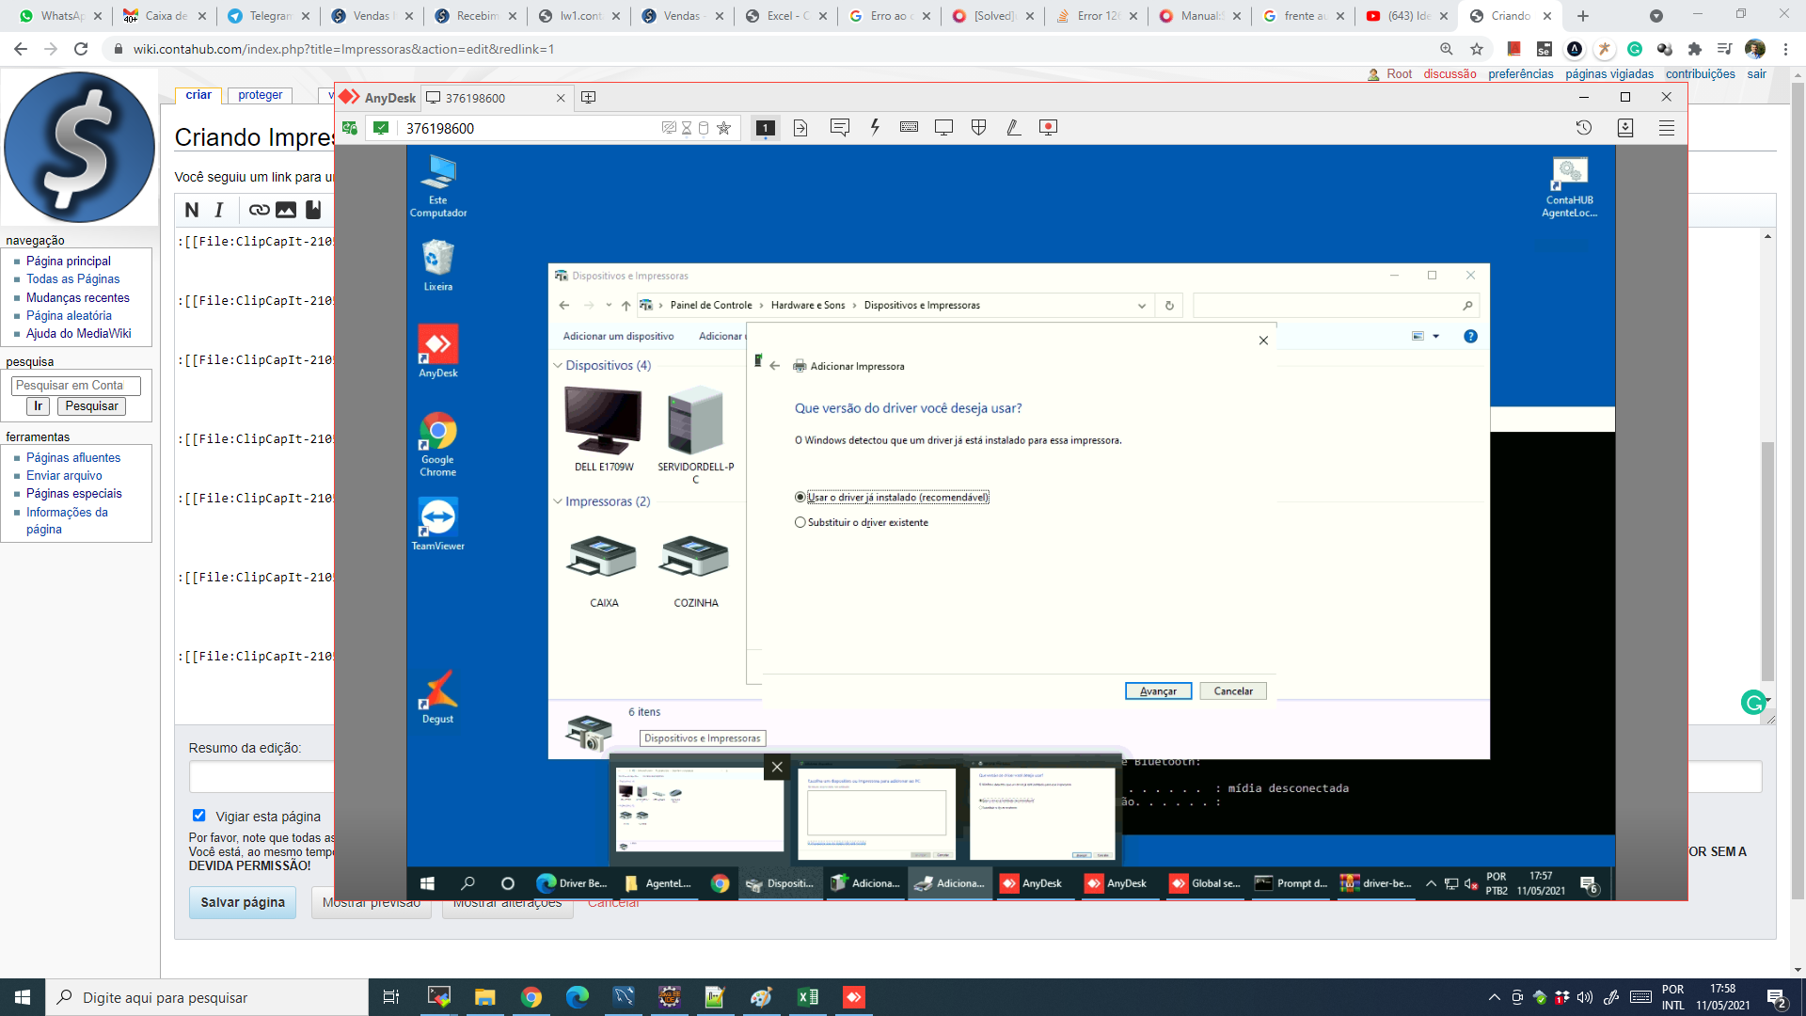Collapse the Impressoras (2) group

coord(558,501)
